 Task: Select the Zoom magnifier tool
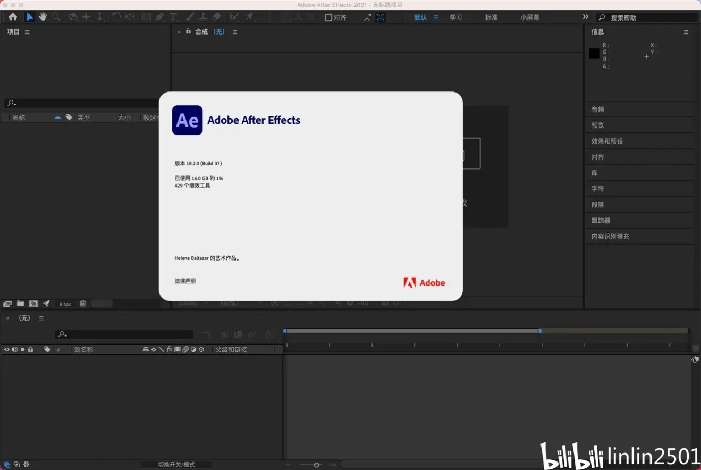56,17
